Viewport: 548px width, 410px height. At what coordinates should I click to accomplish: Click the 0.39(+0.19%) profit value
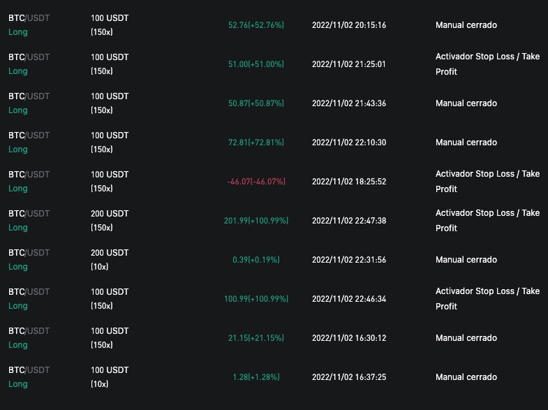[256, 260]
